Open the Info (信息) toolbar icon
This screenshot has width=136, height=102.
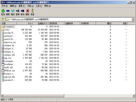[32, 11]
